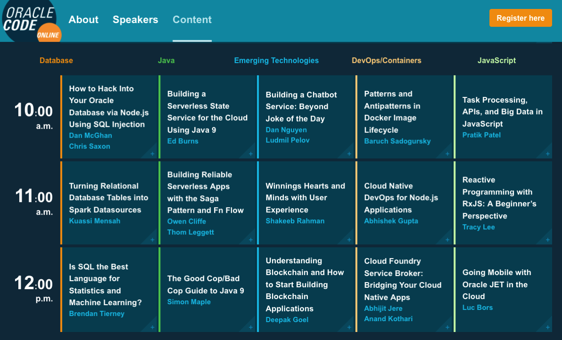Image resolution: width=562 pixels, height=340 pixels.
Task: Open speaker Dan McGhan's profile
Action: tap(91, 136)
